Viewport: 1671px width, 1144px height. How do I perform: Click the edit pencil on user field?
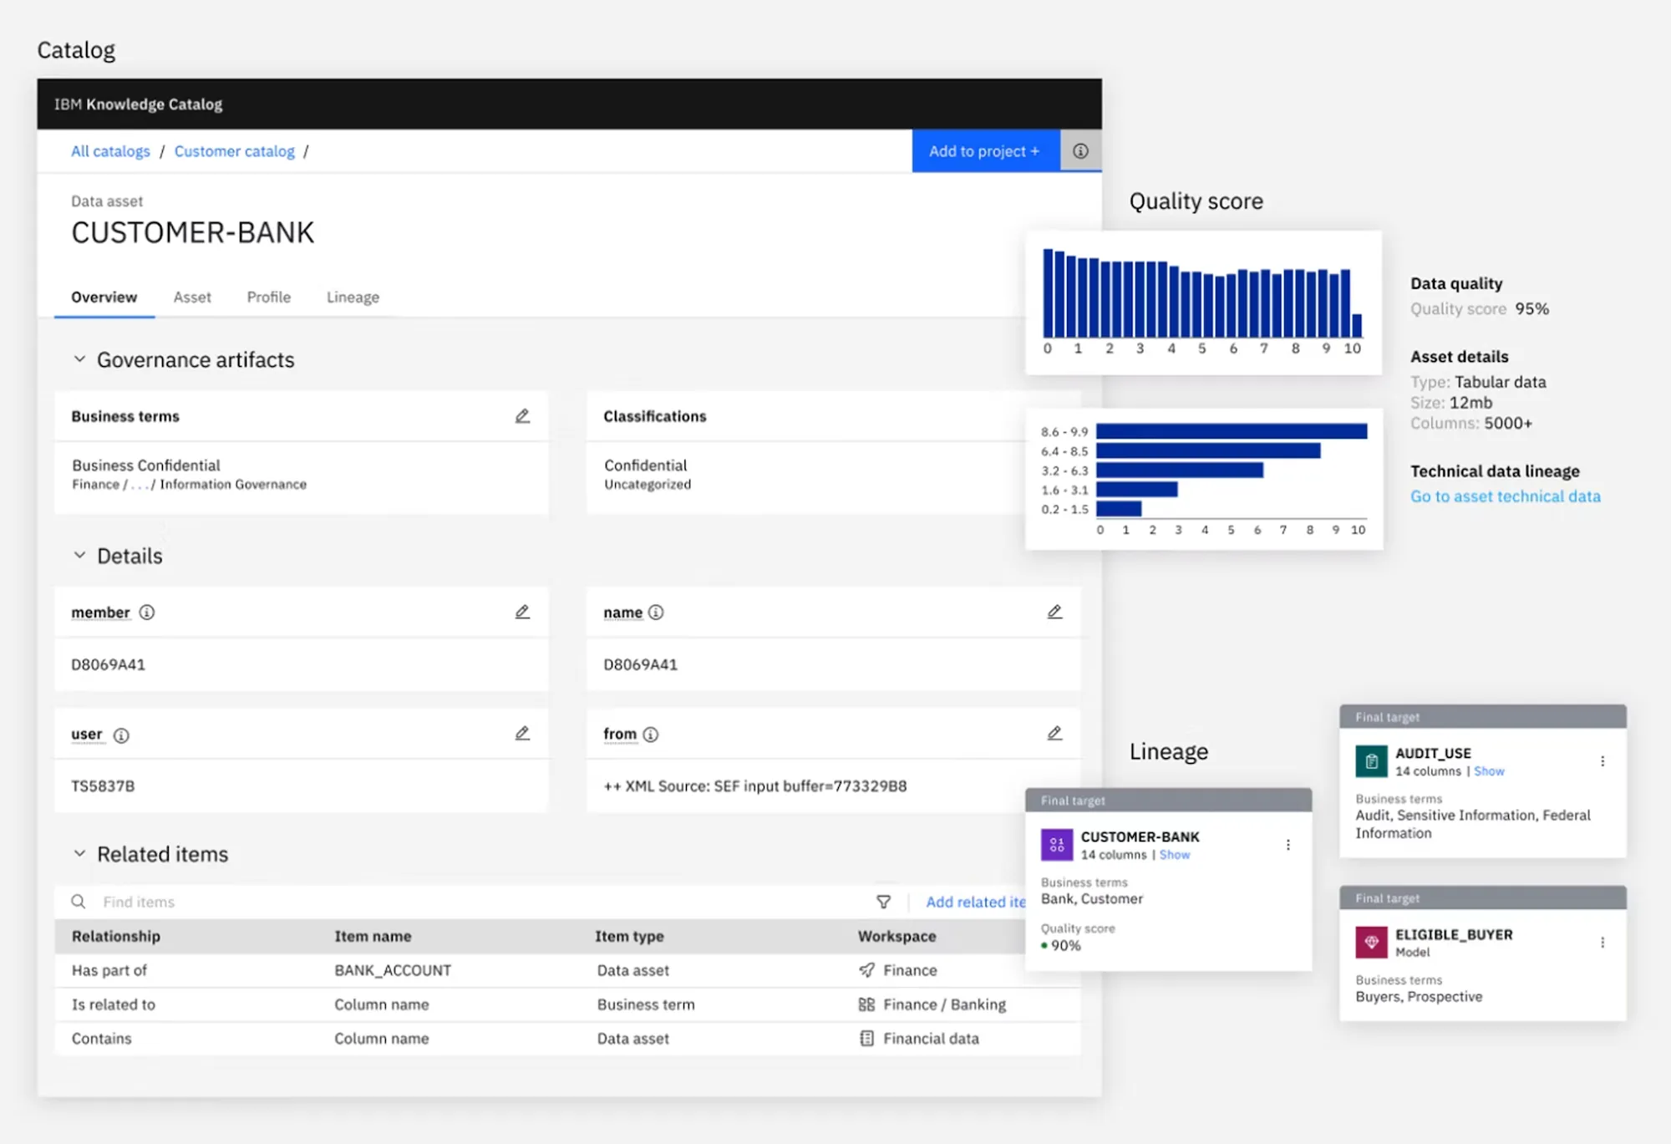522,734
